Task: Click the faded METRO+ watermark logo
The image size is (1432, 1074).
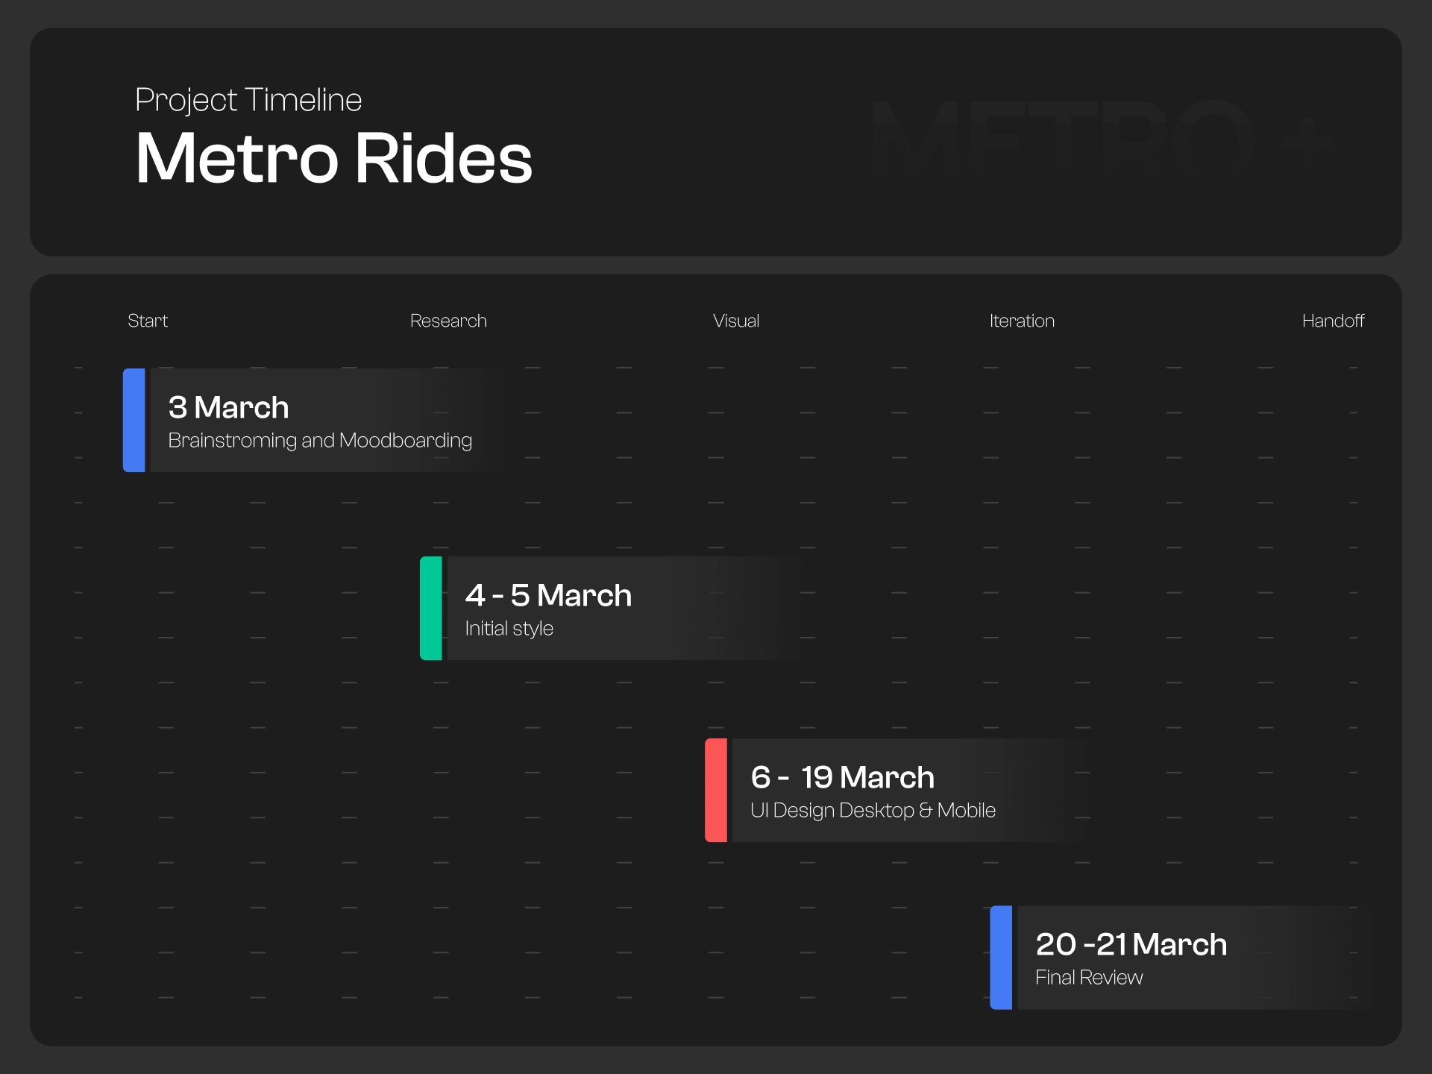Action: [x=1101, y=140]
